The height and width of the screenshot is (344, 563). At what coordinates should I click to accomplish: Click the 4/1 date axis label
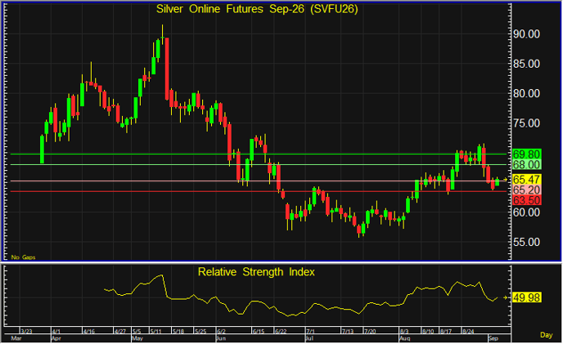tap(56, 331)
